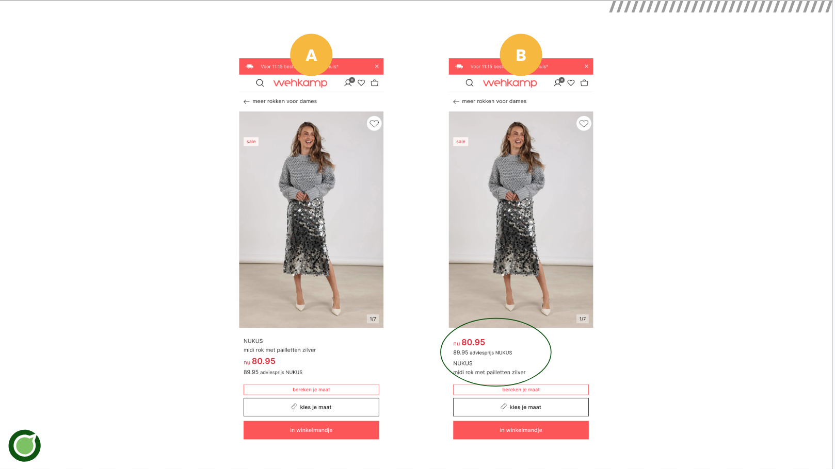The image size is (835, 469).
Task: Dismiss the red delivery banner in variant B
Action: 586,66
